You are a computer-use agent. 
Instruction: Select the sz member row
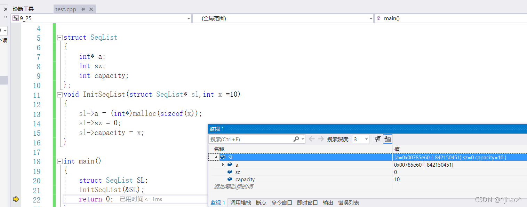[x=368, y=172]
